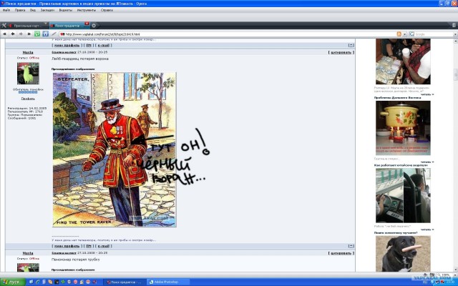
Task: Click the Fast Forward navigation button
Action: [x=29, y=34]
